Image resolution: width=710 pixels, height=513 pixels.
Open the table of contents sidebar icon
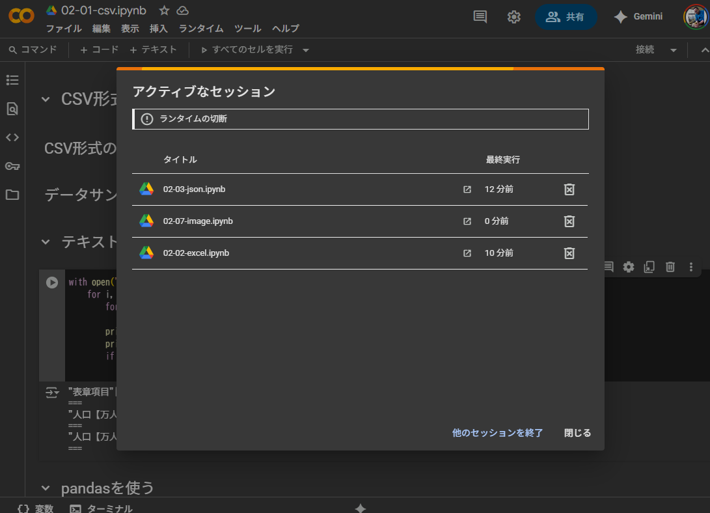pyautogui.click(x=12, y=80)
